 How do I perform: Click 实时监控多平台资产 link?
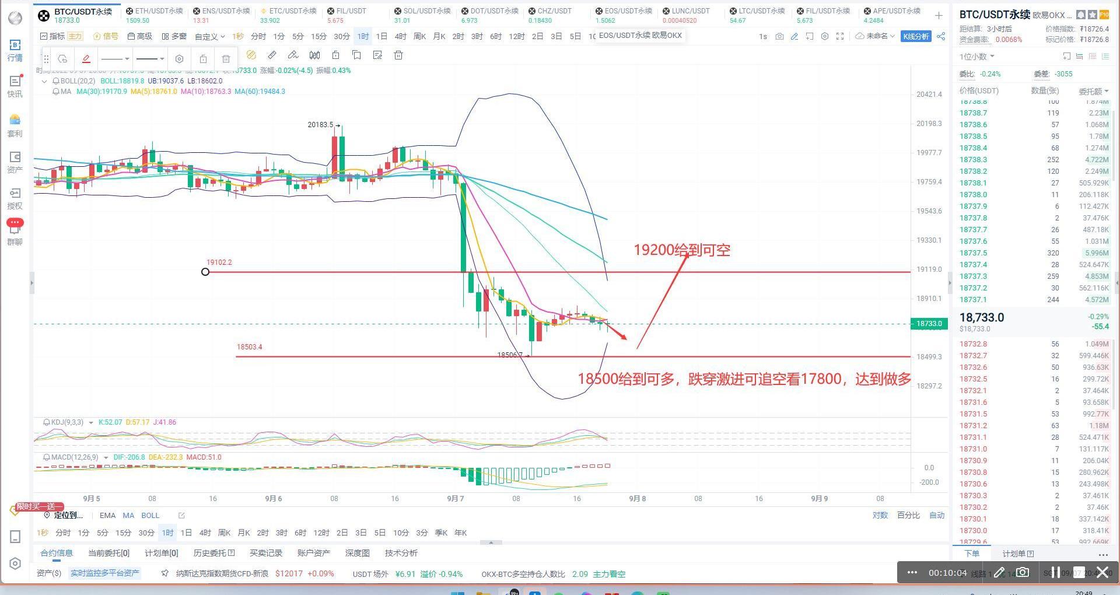coord(105,573)
